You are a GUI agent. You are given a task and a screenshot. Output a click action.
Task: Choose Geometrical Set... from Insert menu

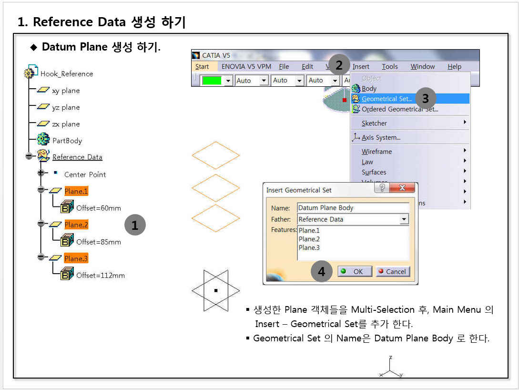pyautogui.click(x=387, y=99)
